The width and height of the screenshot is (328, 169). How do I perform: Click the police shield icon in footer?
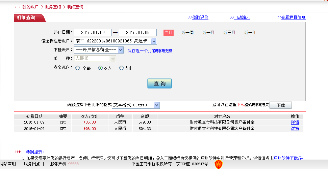click(219, 164)
